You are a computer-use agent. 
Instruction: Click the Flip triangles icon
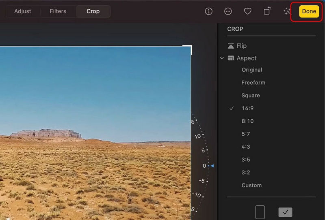[231, 46]
